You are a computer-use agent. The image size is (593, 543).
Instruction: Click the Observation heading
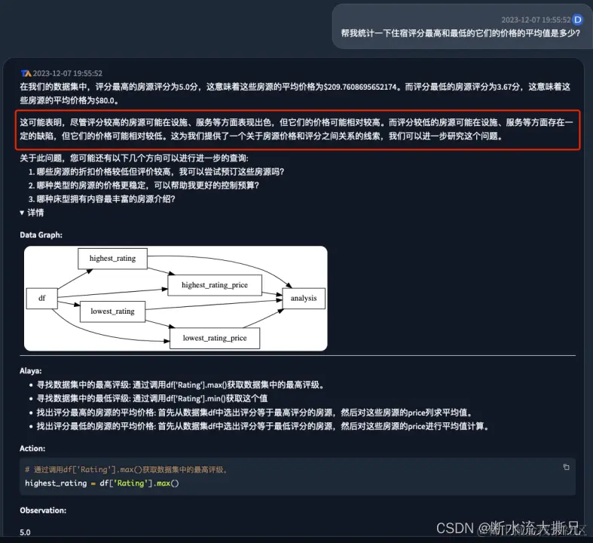pos(43,511)
